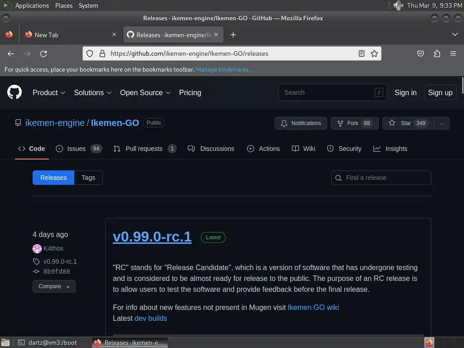464x348 pixels.
Task: Click the show desktop icon in the bottom panel
Action: pyautogui.click(x=5, y=343)
